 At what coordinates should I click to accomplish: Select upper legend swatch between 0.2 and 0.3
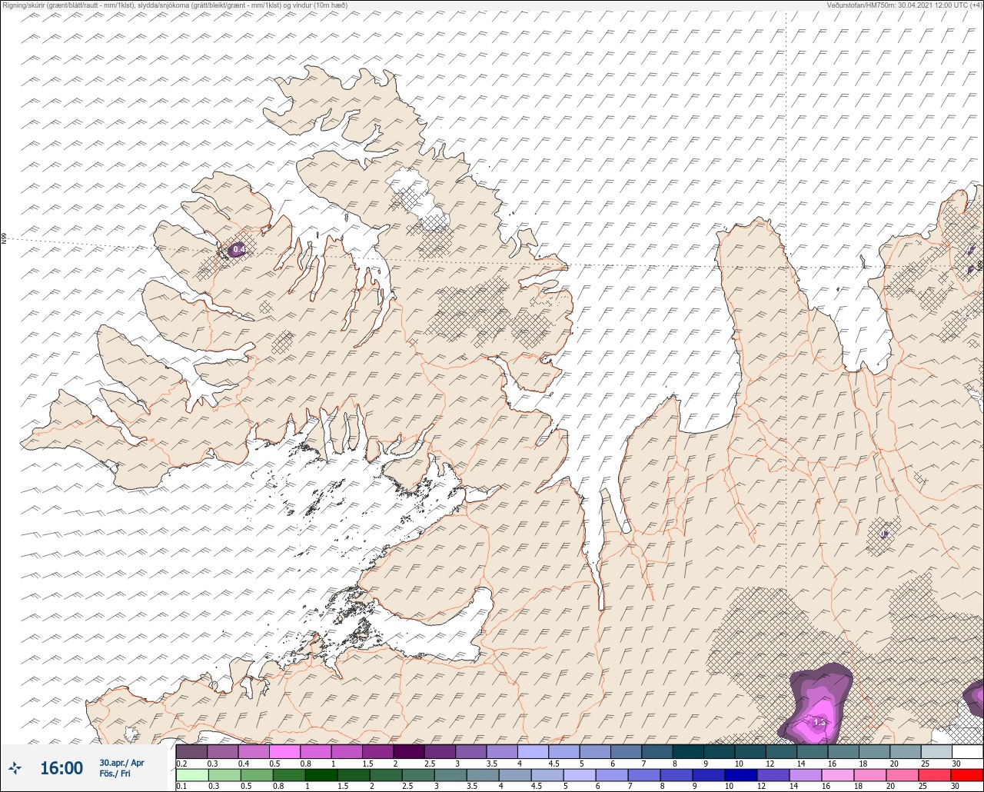coord(191,751)
